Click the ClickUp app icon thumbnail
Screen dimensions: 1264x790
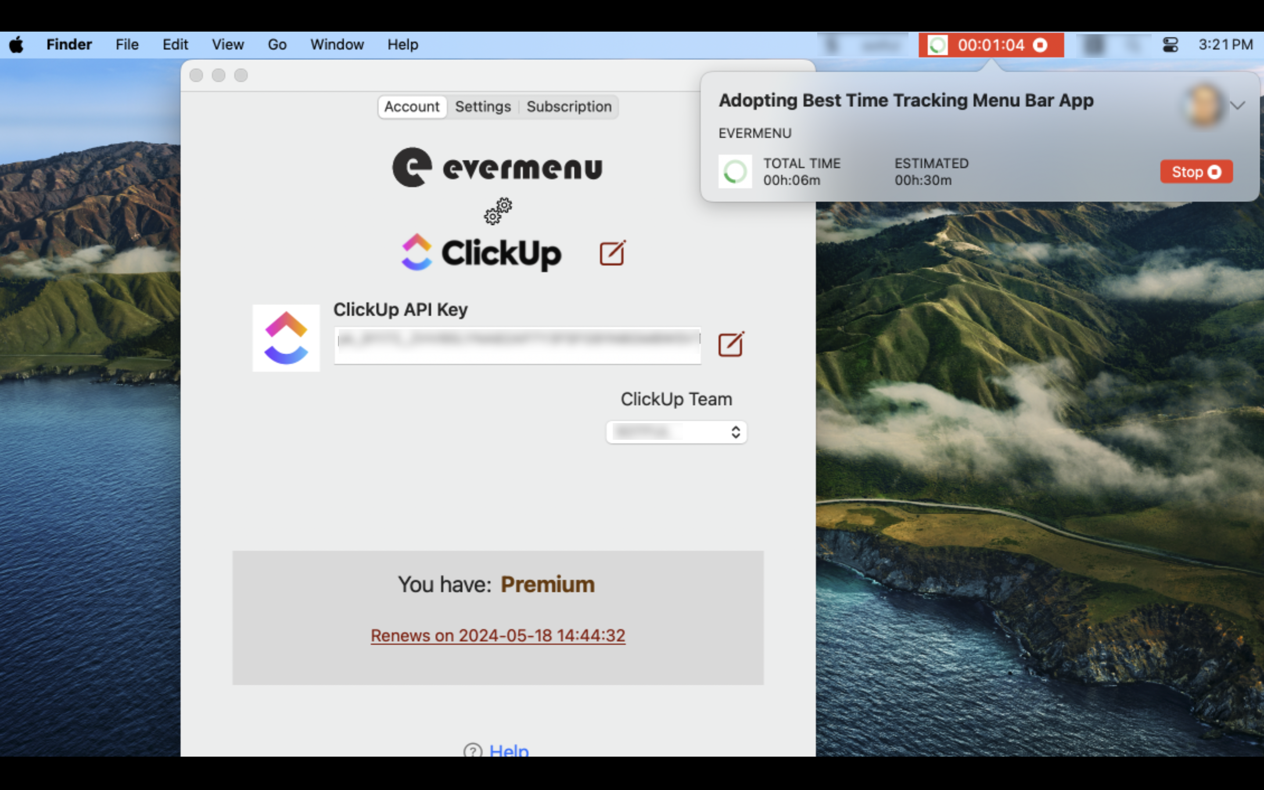pos(286,338)
